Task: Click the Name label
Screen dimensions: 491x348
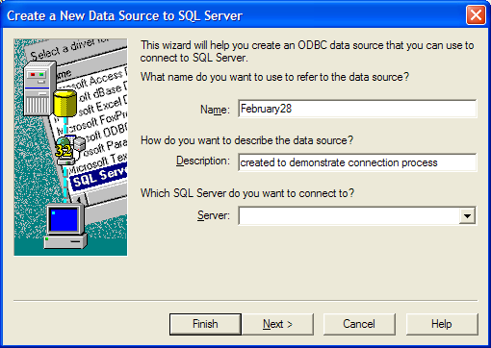Action: tap(215, 110)
